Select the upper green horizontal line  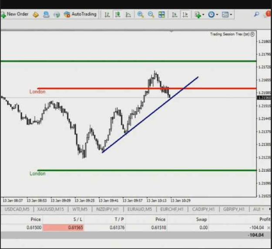coord(128,61)
